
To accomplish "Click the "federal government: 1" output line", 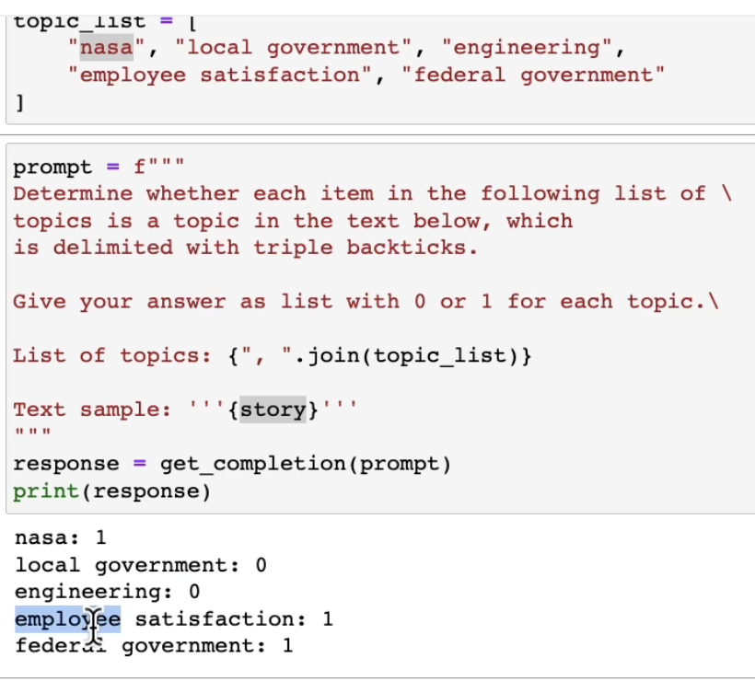I will (x=154, y=646).
